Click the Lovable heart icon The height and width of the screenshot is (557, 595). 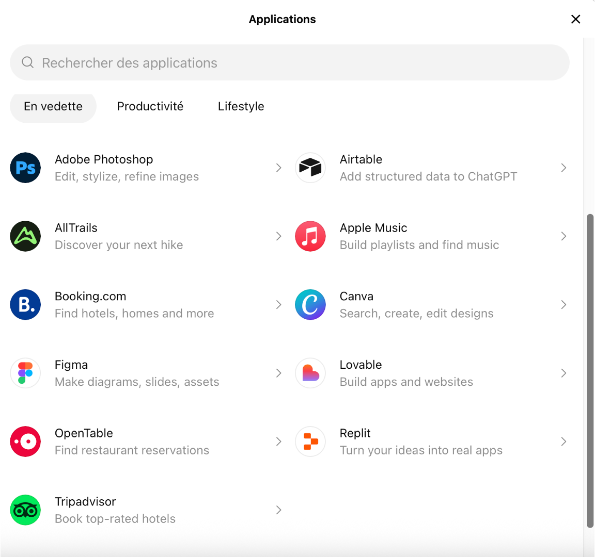click(x=310, y=373)
